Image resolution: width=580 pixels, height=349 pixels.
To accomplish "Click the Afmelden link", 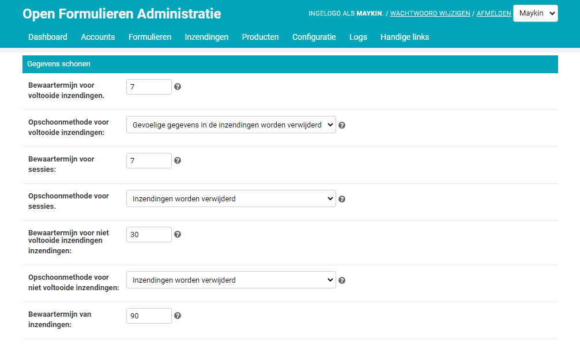I will click(x=494, y=13).
